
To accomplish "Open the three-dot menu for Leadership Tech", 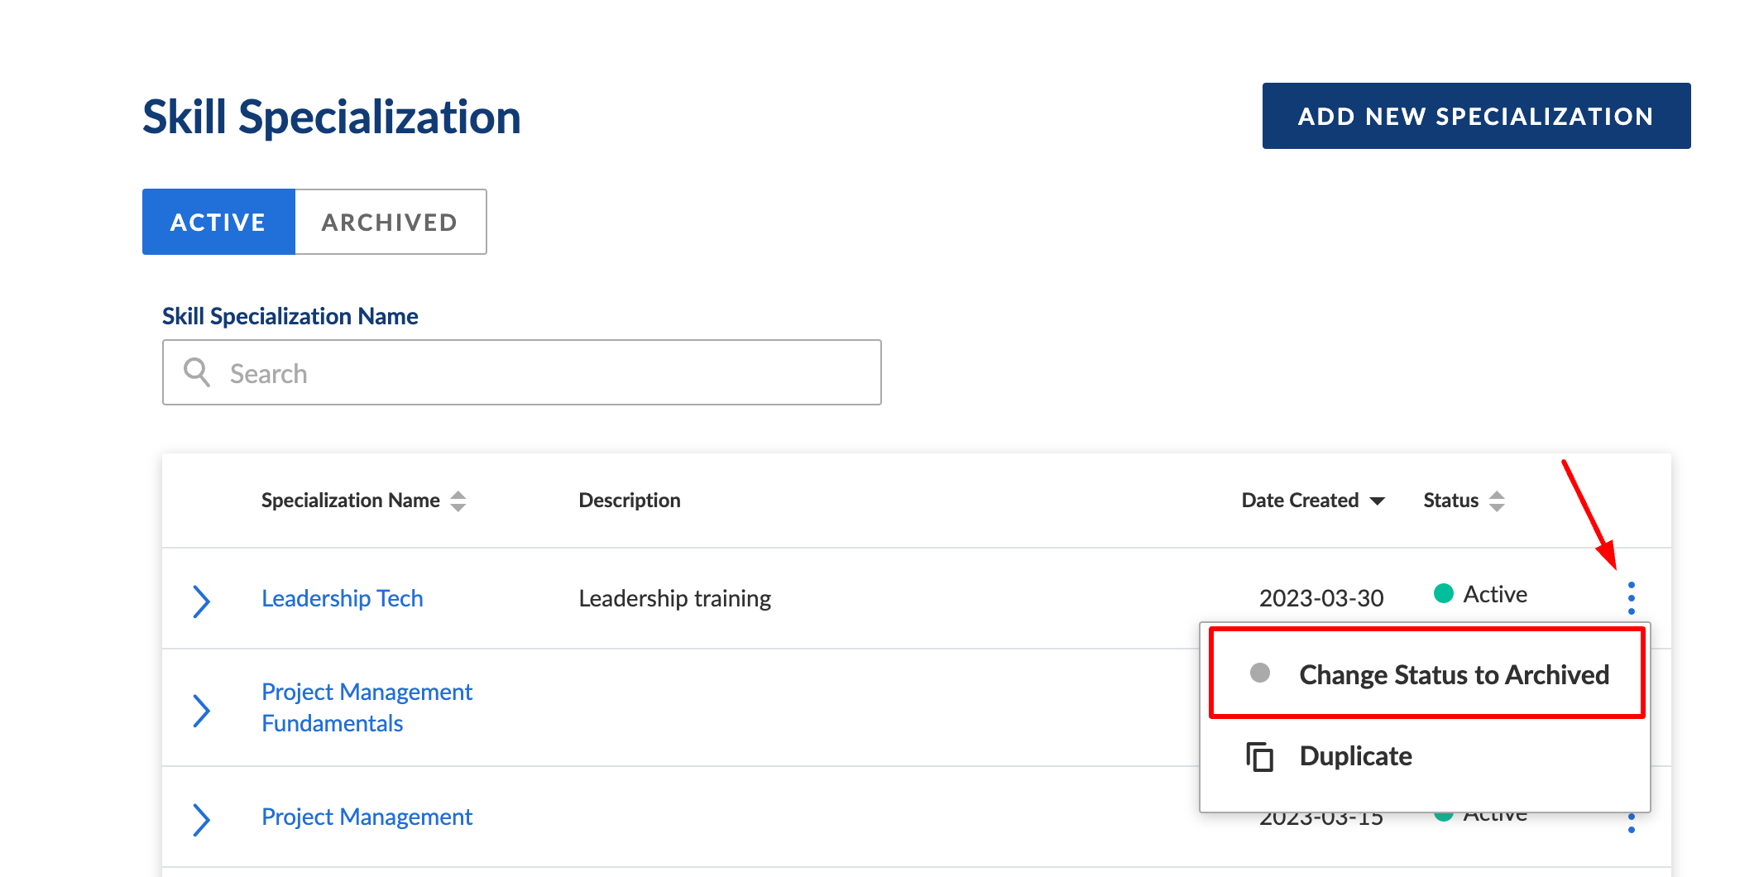I will pos(1631,597).
